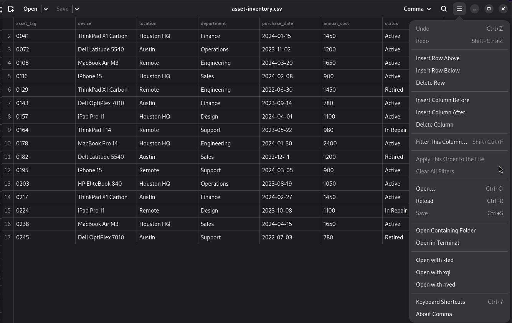Choose Insert Column Before
Viewport: 512px width, 323px height.
tap(459, 100)
